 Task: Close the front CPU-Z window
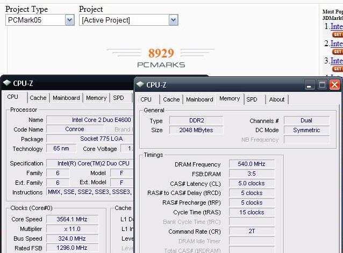(x=334, y=84)
